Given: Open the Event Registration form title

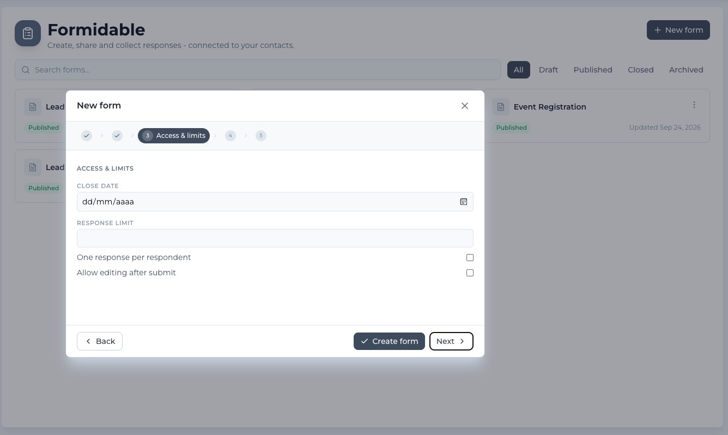Looking at the screenshot, I should coord(550,107).
